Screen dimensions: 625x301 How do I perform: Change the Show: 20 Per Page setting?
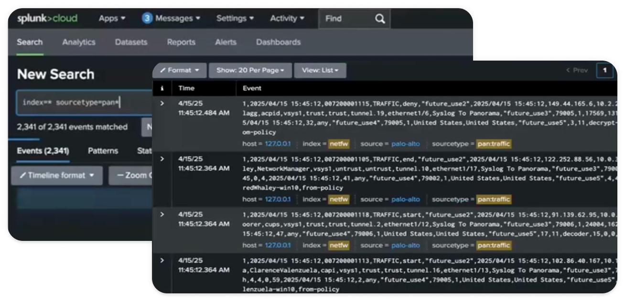(250, 70)
